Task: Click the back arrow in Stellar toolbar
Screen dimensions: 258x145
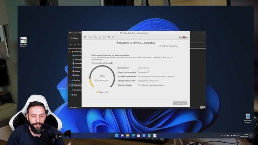Action: [x=90, y=37]
